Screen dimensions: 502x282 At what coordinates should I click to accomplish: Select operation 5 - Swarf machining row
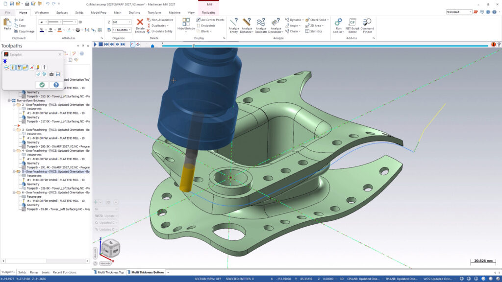(x=56, y=172)
